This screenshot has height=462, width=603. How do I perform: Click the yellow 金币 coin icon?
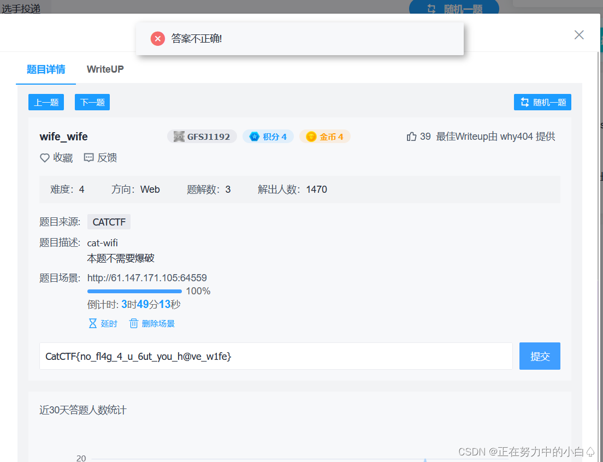311,137
